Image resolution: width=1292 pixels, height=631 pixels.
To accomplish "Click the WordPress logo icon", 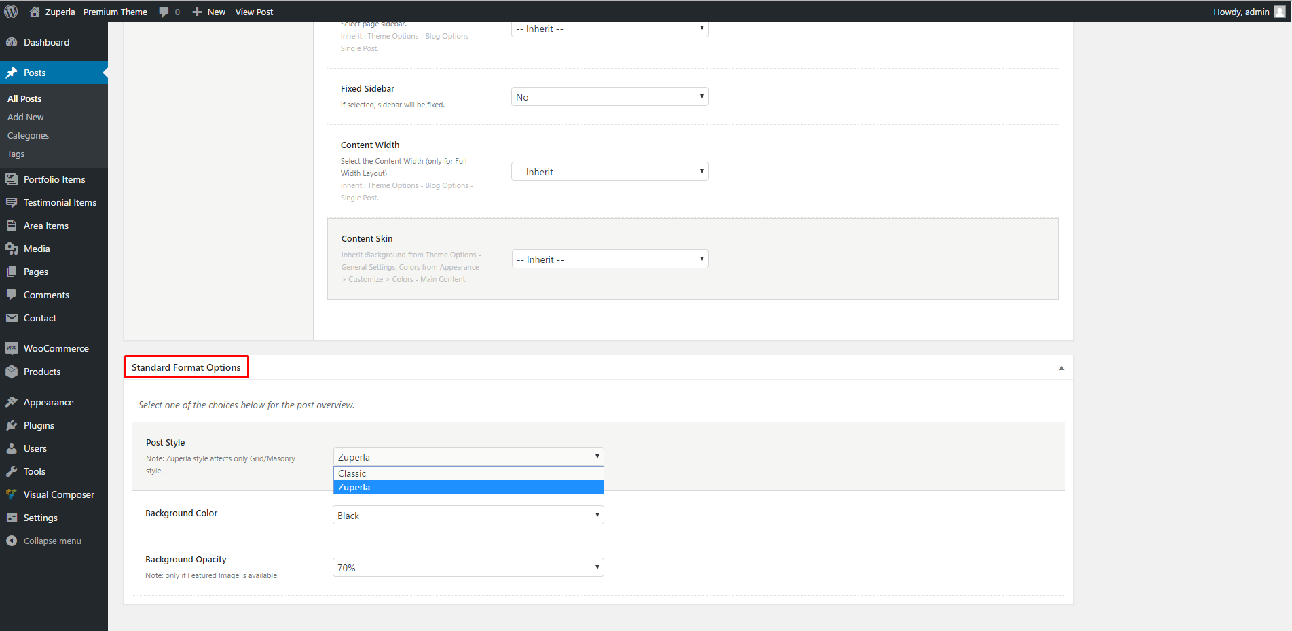I will (x=11, y=12).
